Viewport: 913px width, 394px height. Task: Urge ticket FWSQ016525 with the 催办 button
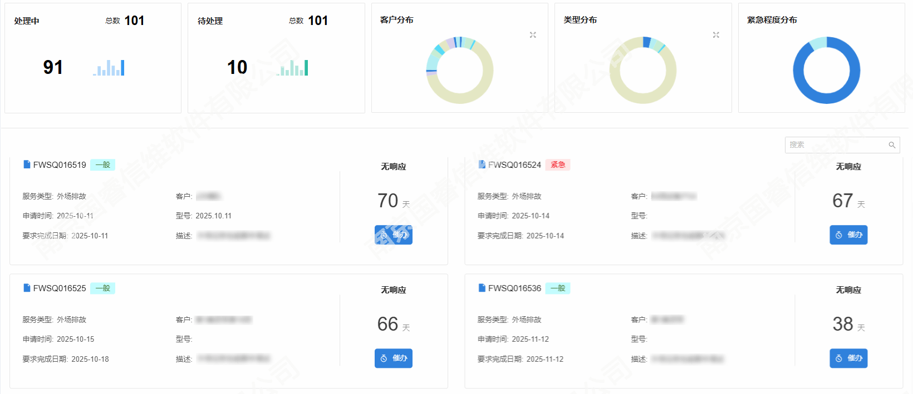click(394, 358)
